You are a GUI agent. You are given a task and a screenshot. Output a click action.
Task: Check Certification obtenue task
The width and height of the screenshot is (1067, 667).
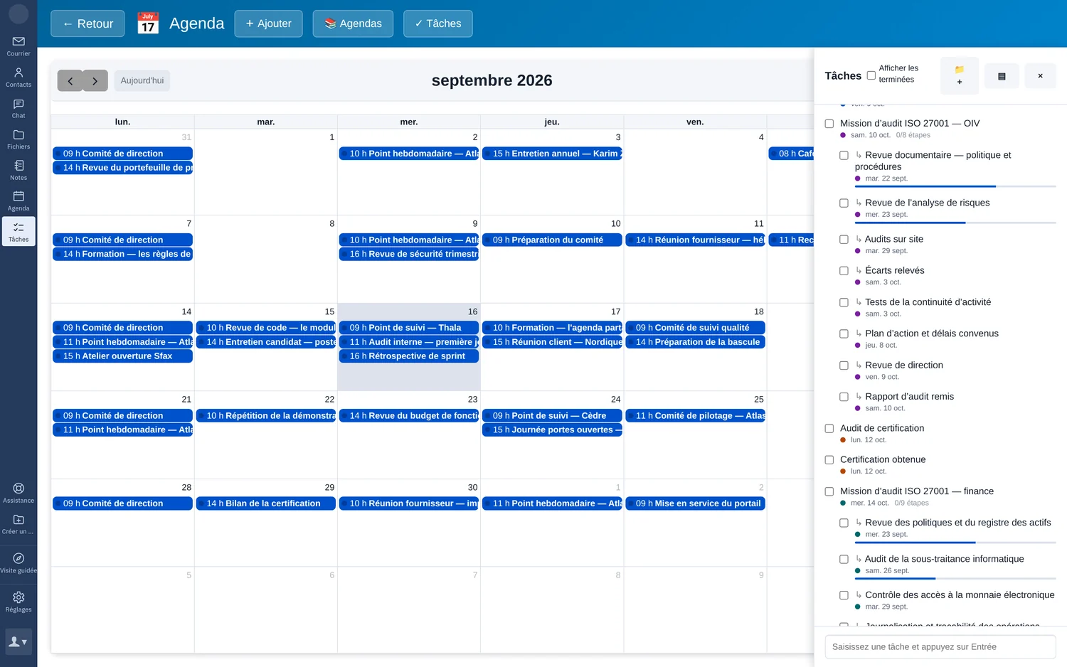[x=829, y=460]
